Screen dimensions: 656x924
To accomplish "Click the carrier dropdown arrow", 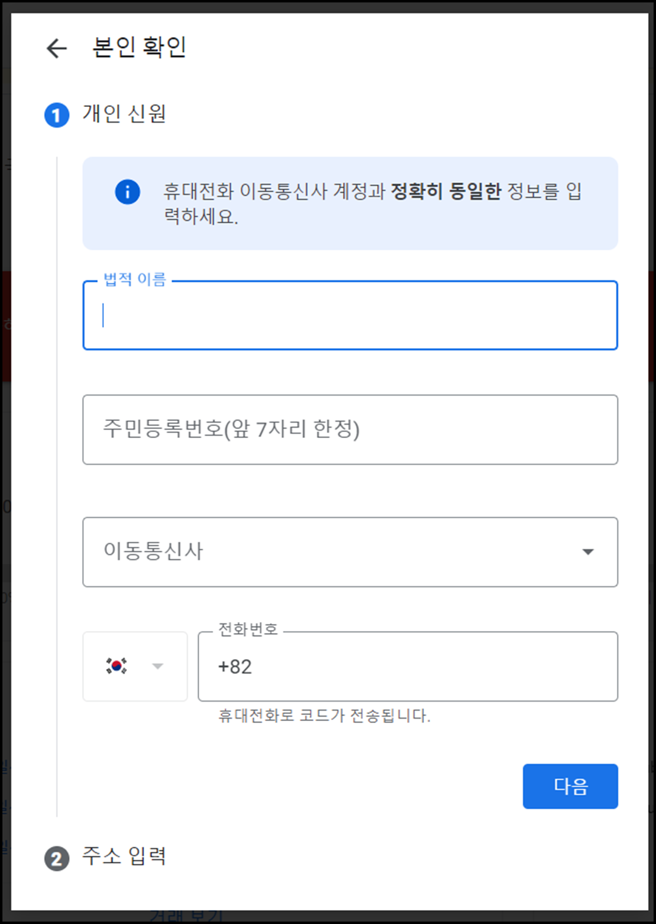I will coord(587,551).
